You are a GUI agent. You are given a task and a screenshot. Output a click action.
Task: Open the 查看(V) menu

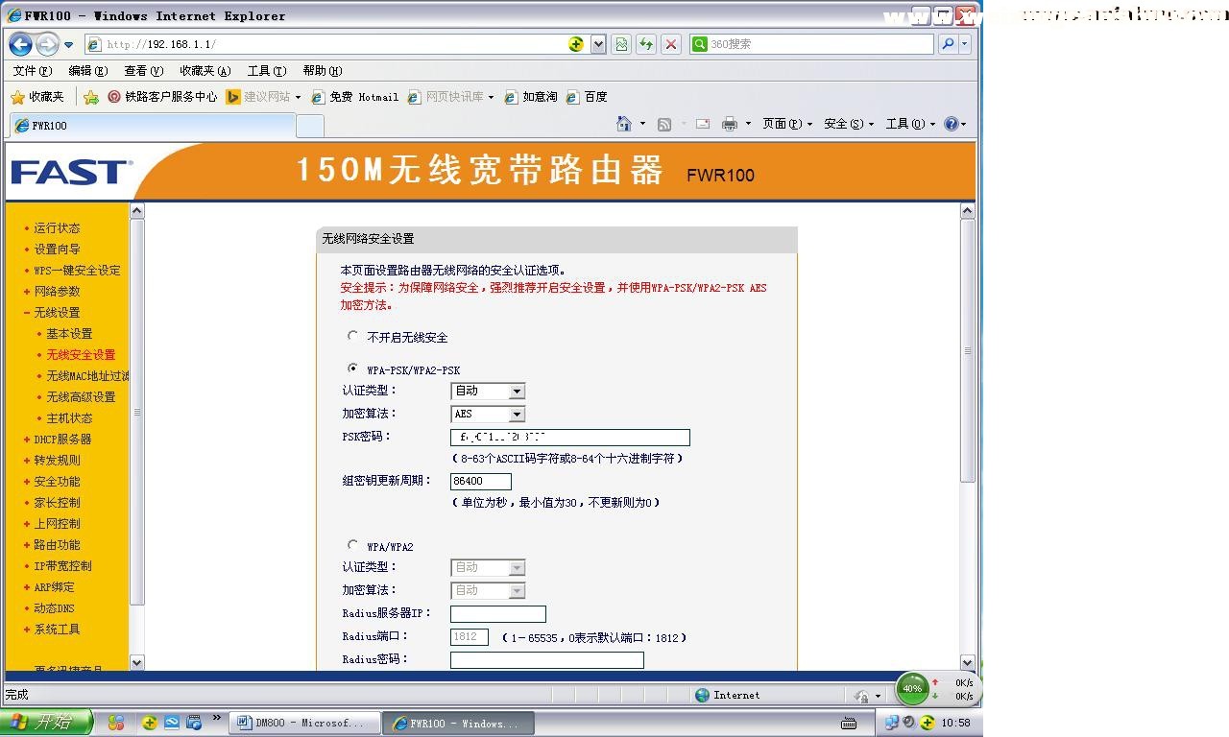tap(144, 71)
